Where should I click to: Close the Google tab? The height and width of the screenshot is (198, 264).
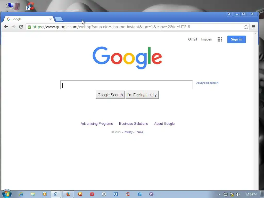click(x=50, y=19)
